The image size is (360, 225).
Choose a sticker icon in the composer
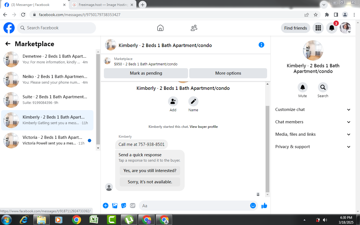pyautogui.click(x=124, y=206)
